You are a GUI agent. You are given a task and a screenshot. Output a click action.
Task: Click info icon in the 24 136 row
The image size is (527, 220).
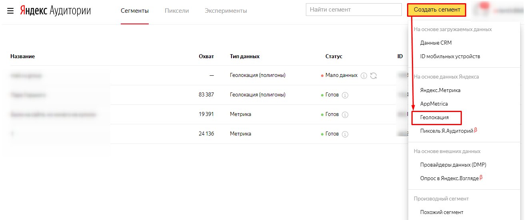coord(345,134)
